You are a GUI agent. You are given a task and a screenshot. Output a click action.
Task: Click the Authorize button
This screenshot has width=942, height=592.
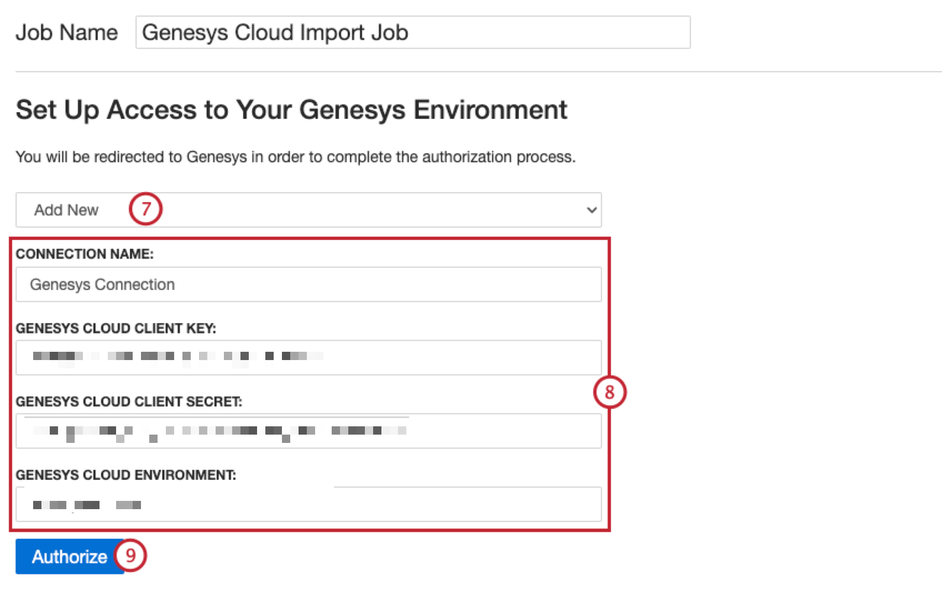[65, 556]
